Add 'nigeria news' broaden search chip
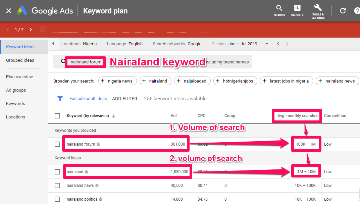Viewport: 360px width, 205px height. coord(117,81)
